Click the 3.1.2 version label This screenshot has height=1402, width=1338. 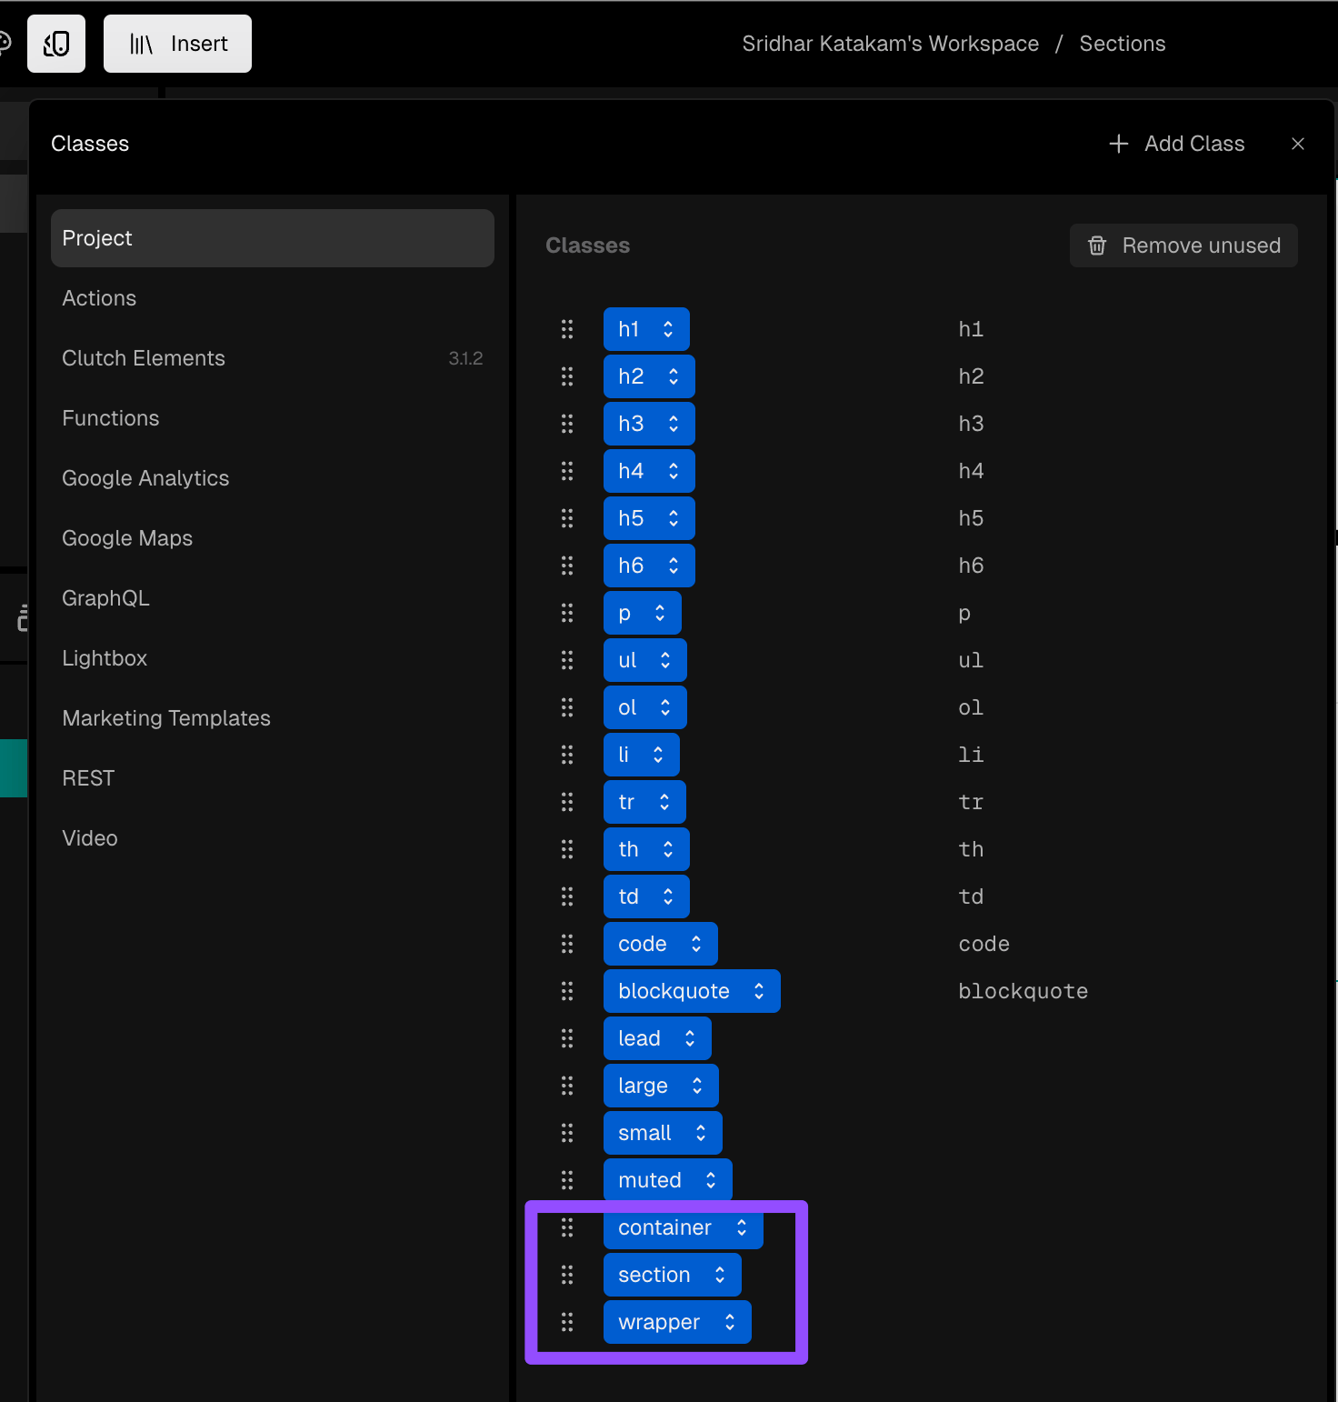click(x=465, y=358)
